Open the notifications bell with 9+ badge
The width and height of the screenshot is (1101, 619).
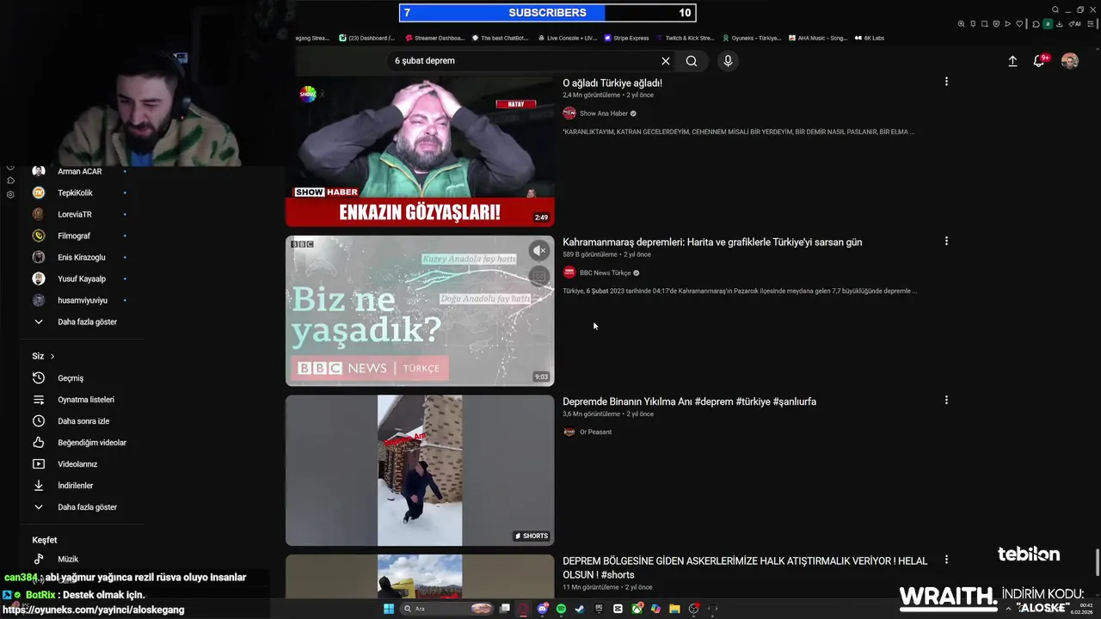1039,61
